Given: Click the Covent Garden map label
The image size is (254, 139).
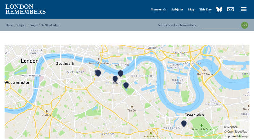Looking at the screenshot, I should pyautogui.click(x=37, y=51).
